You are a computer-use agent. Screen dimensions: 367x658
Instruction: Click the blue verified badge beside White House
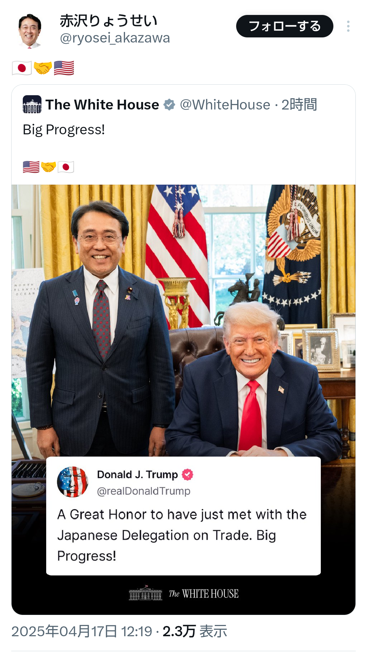[x=169, y=105]
